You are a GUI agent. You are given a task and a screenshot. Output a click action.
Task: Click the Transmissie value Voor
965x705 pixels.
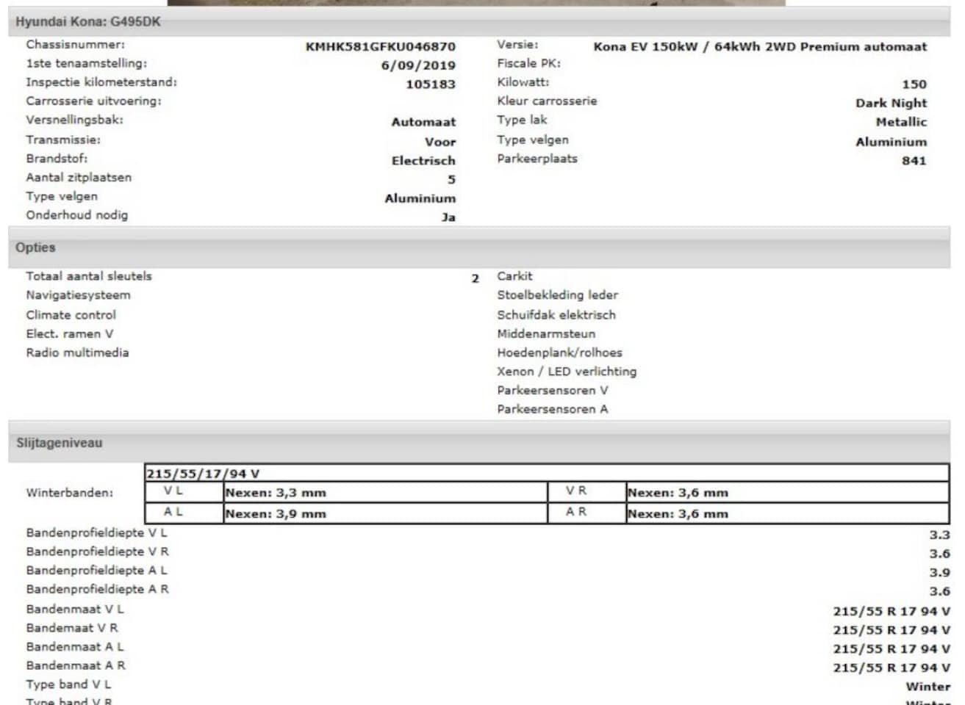coord(440,142)
